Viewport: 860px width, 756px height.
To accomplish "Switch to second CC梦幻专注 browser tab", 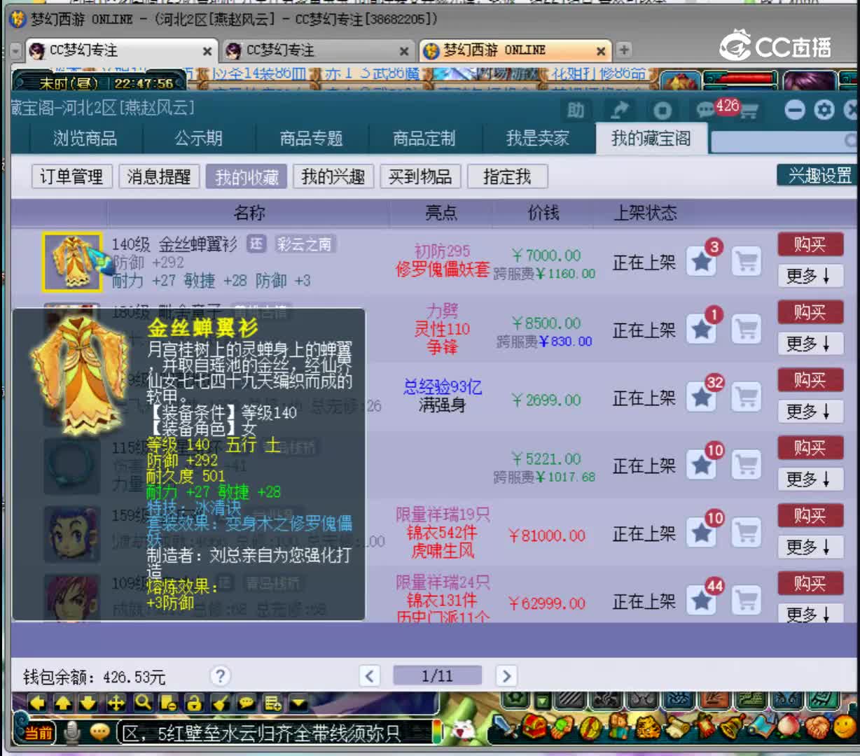I will point(319,50).
